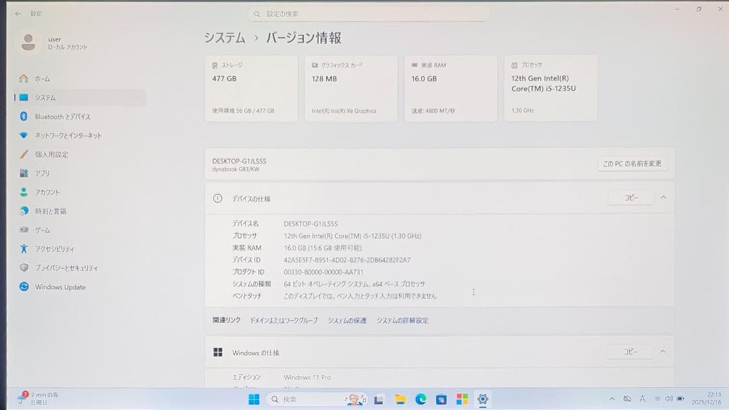Click the settings search field
The image size is (729, 410).
click(x=369, y=13)
